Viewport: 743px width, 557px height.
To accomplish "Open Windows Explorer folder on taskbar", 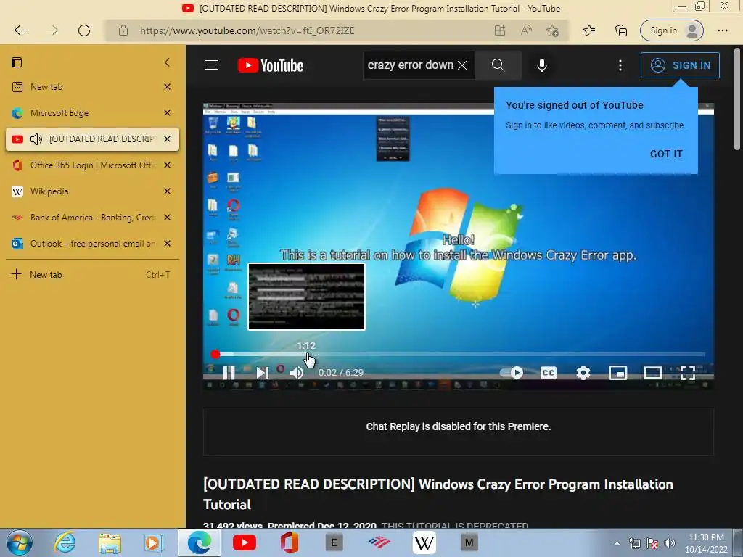I will point(110,543).
